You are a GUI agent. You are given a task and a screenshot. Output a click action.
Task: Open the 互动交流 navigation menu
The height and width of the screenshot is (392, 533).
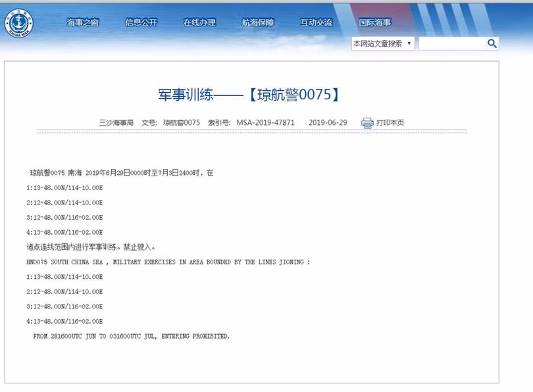point(317,20)
